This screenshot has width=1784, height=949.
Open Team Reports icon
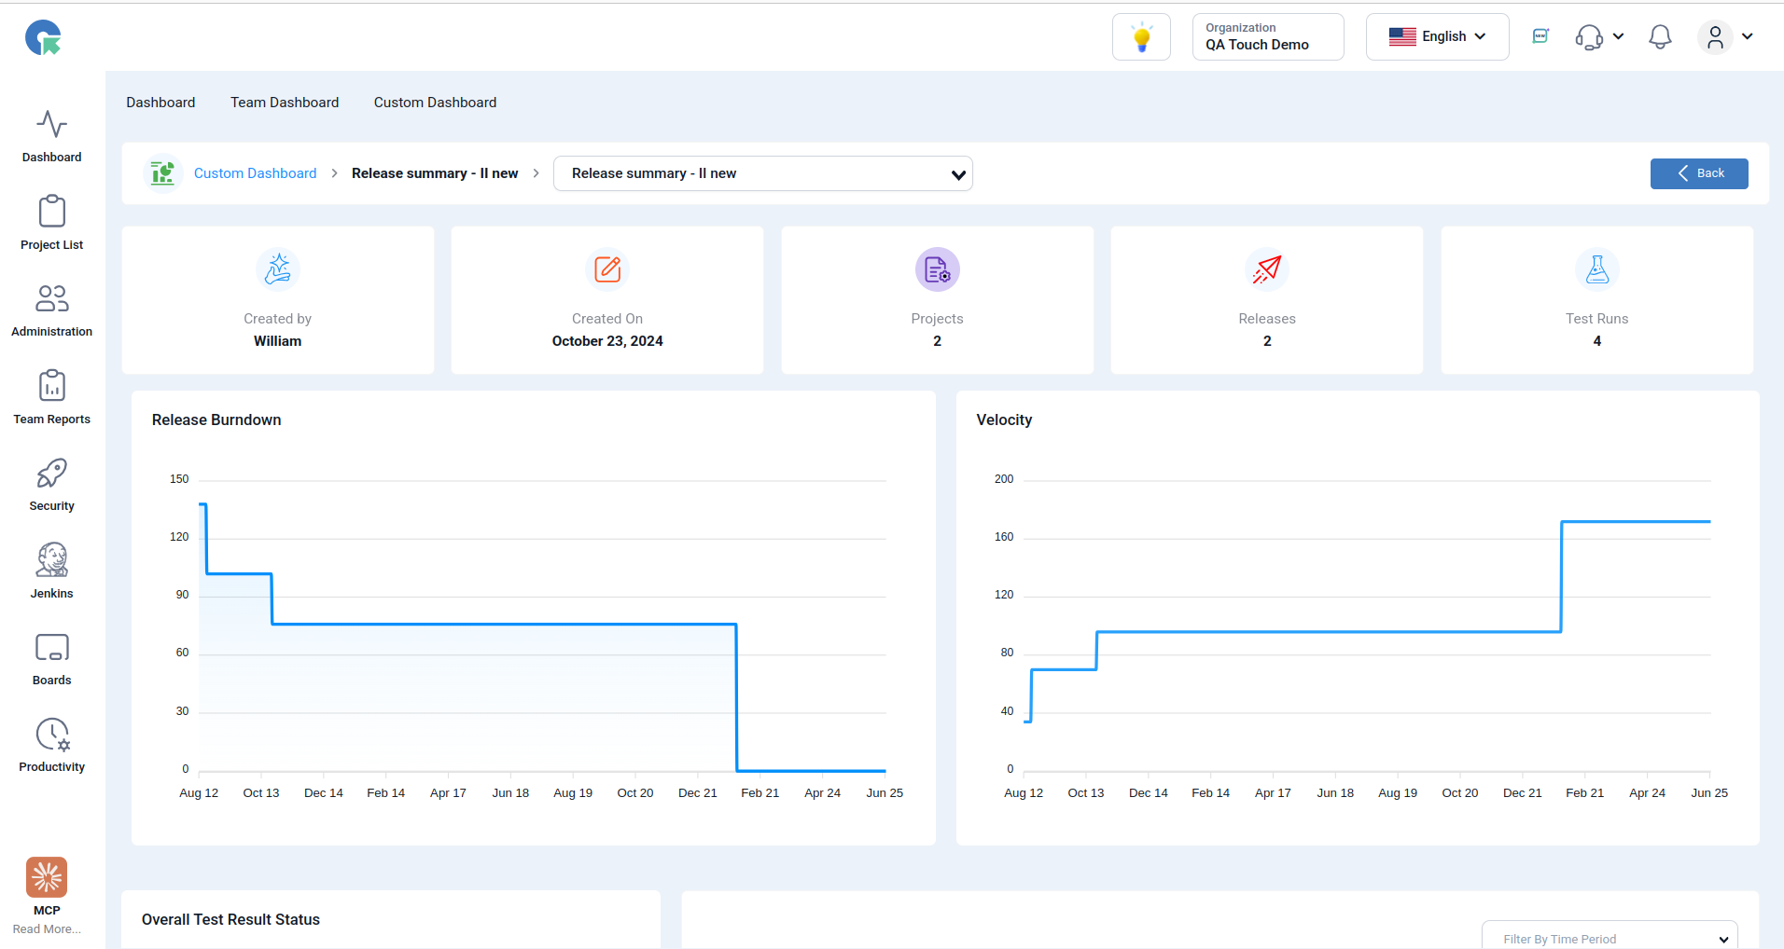coord(51,386)
